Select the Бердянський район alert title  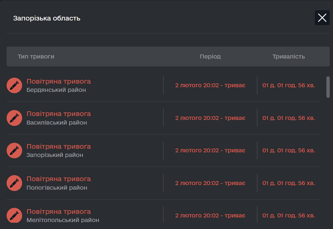(58, 81)
